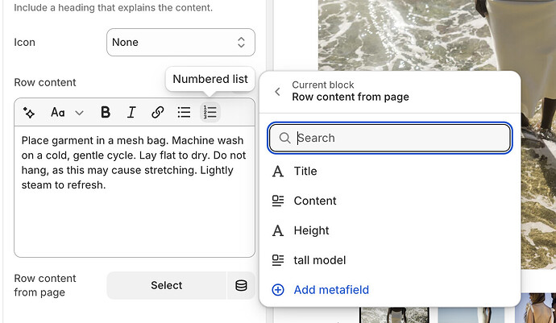Open the Icon dropdown showing None
556x323 pixels.
click(x=180, y=43)
